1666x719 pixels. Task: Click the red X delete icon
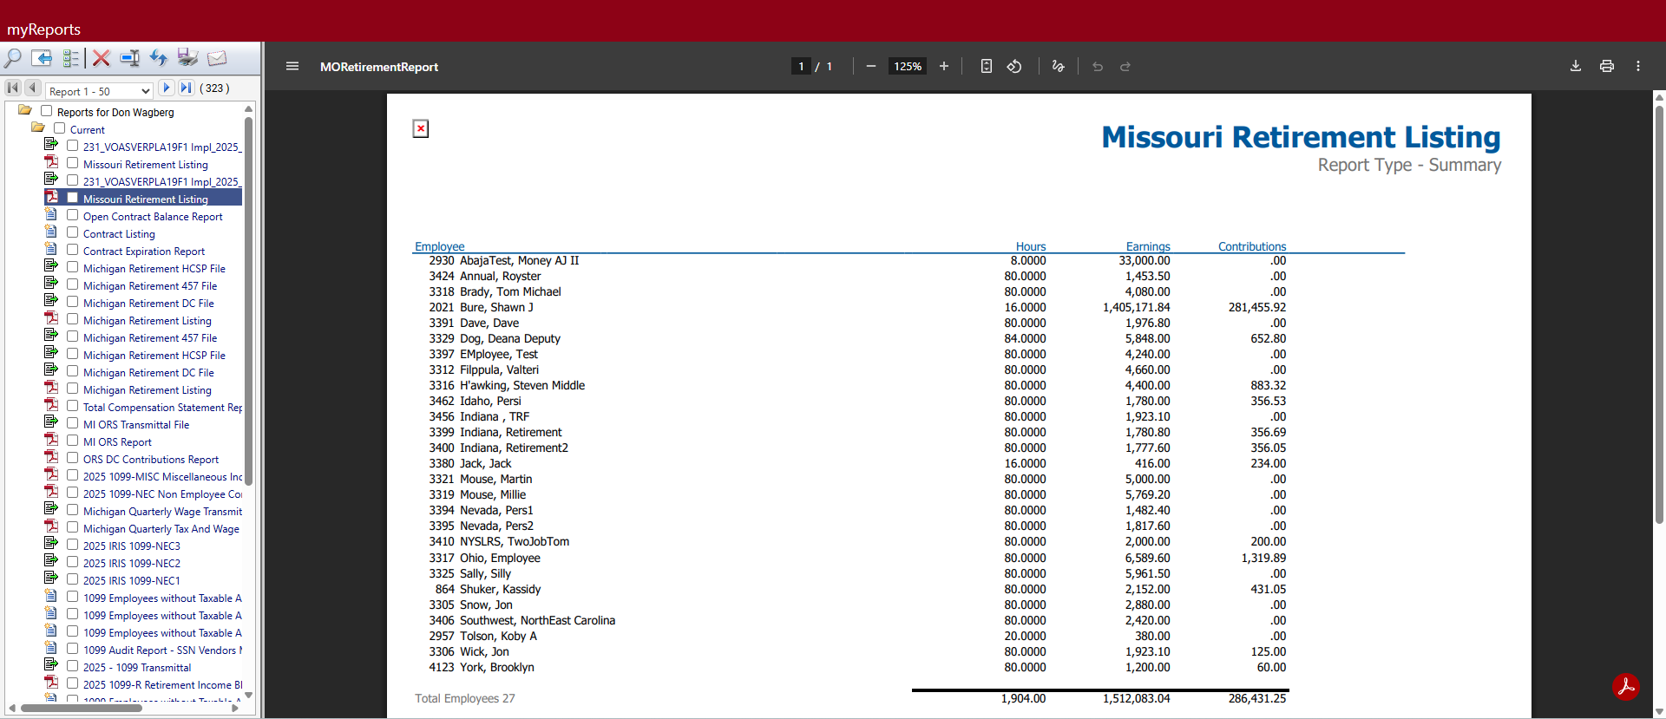(102, 58)
